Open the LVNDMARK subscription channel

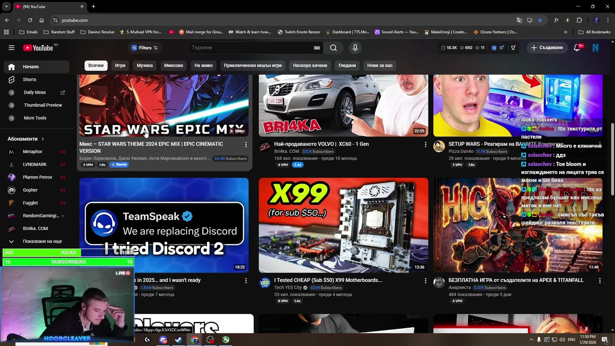tap(37, 164)
